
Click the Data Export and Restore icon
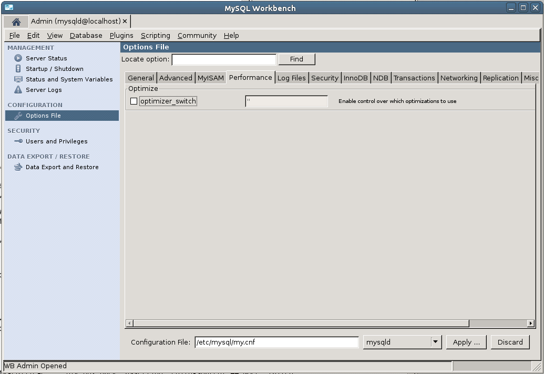(18, 167)
